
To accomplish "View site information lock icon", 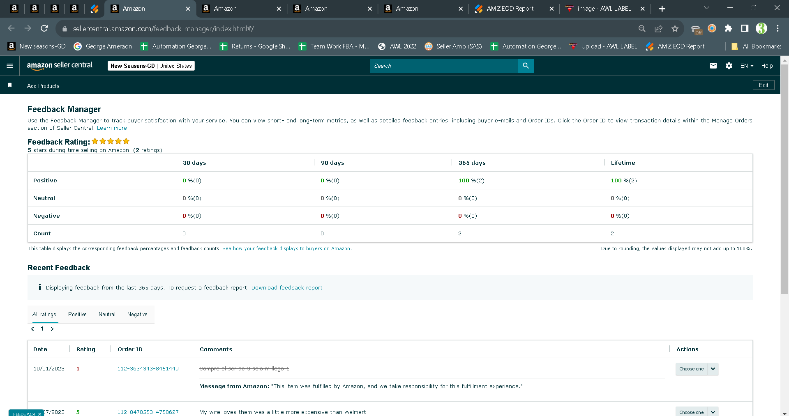I will pyautogui.click(x=65, y=29).
